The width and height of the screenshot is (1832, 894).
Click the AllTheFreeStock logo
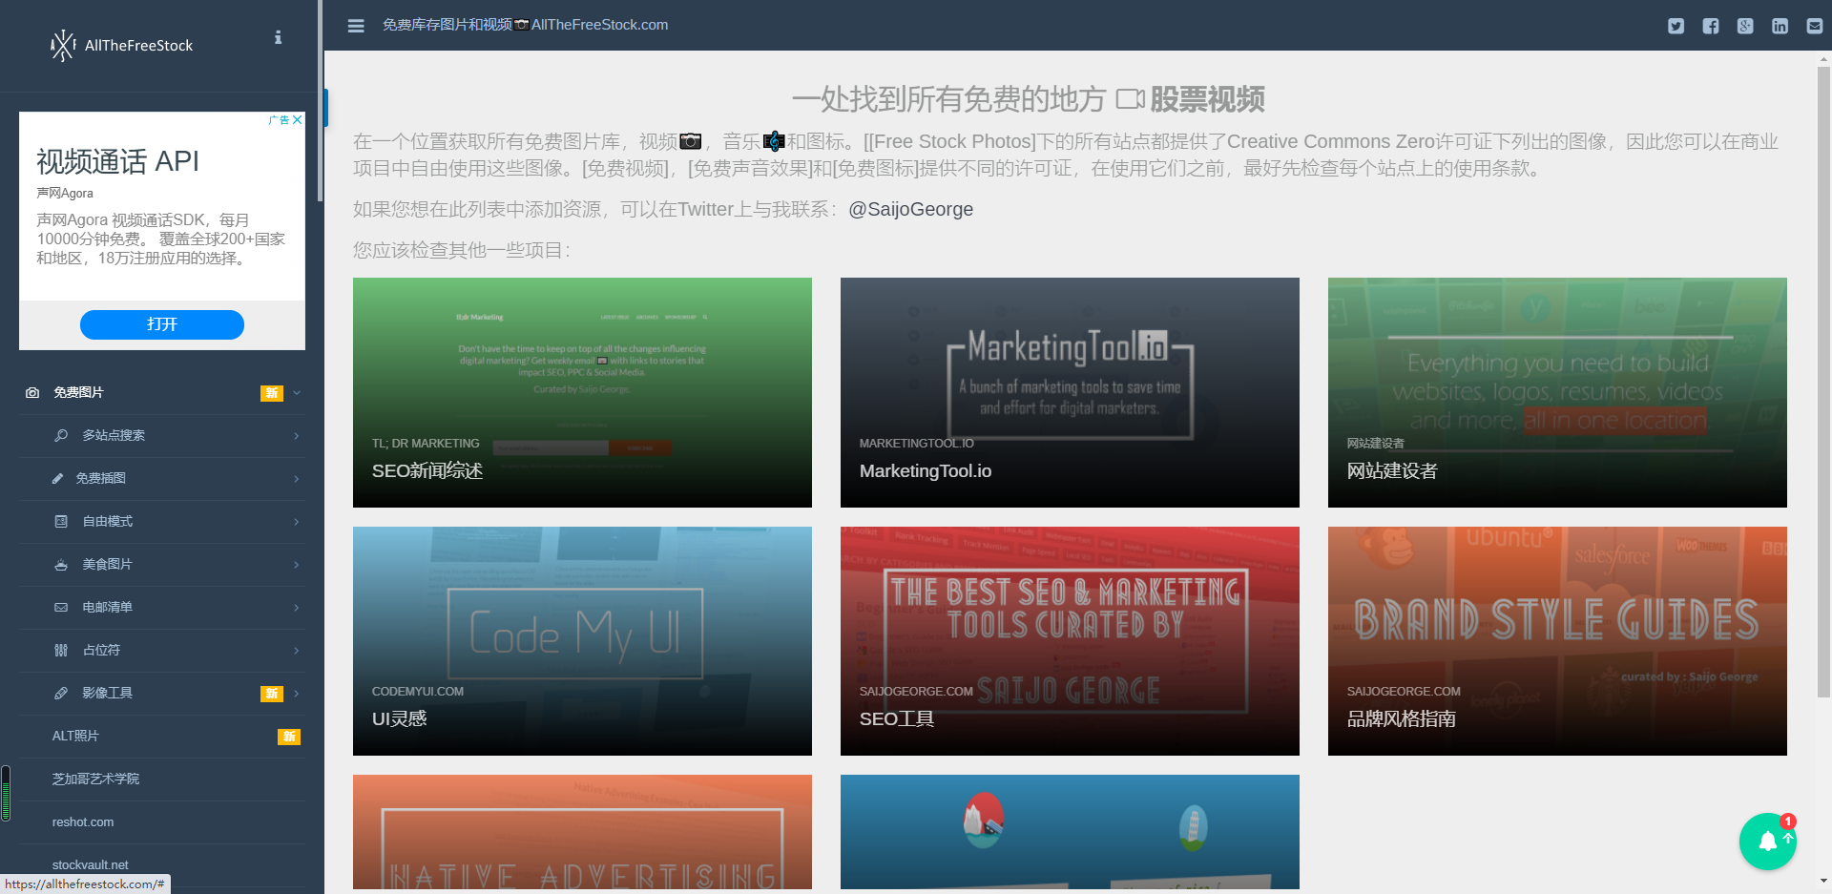122,45
